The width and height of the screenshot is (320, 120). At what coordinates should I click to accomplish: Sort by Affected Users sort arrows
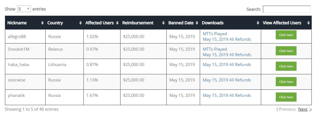pos(117,23)
